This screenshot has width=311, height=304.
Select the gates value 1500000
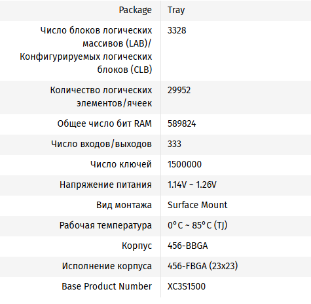click(x=185, y=164)
